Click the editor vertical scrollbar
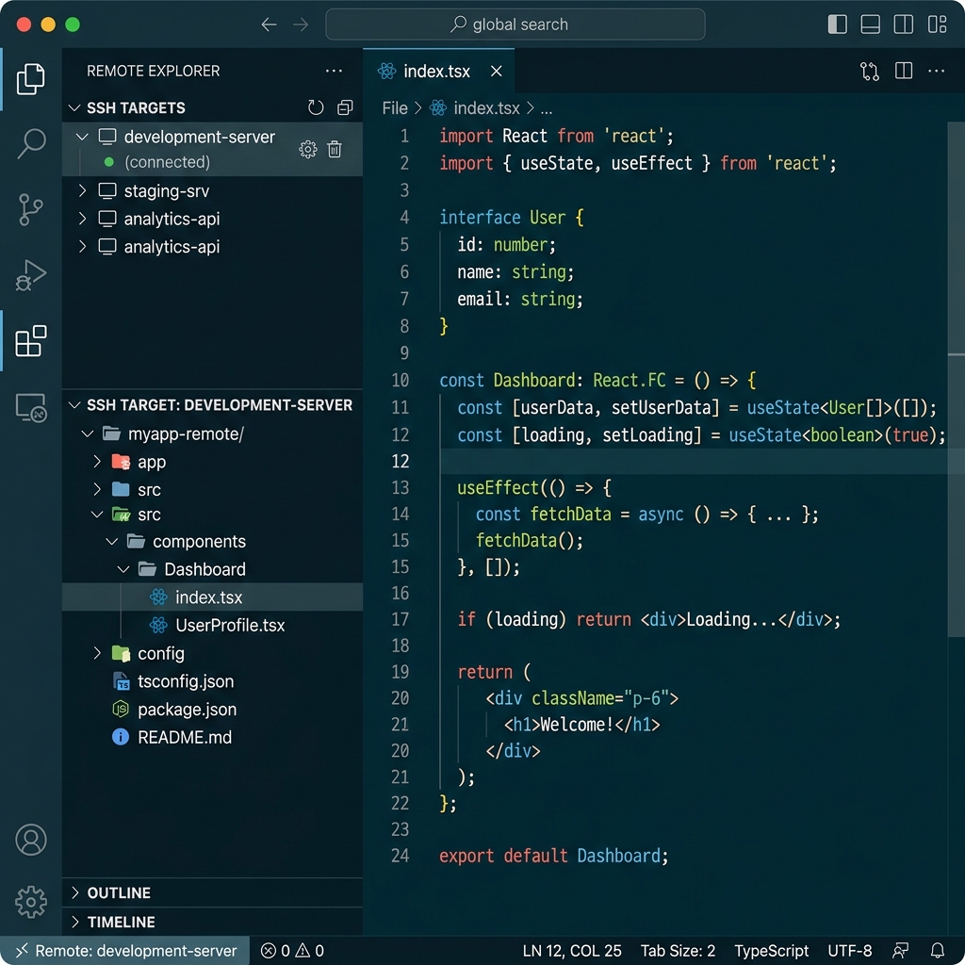Image resolution: width=965 pixels, height=965 pixels. tap(956, 379)
